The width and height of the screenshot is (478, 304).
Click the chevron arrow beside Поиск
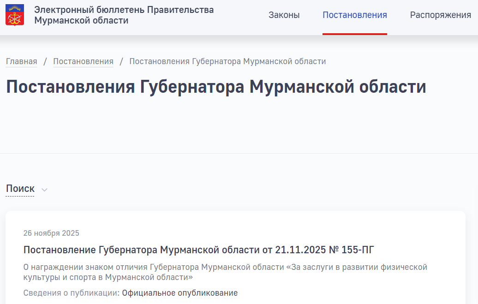[44, 190]
